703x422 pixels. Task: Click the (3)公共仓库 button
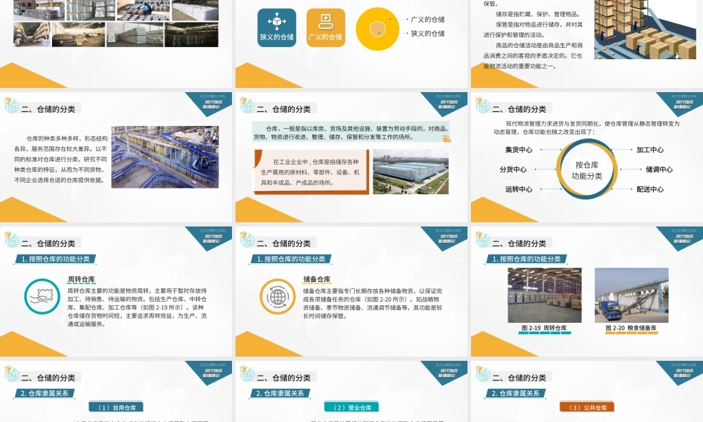coord(586,406)
